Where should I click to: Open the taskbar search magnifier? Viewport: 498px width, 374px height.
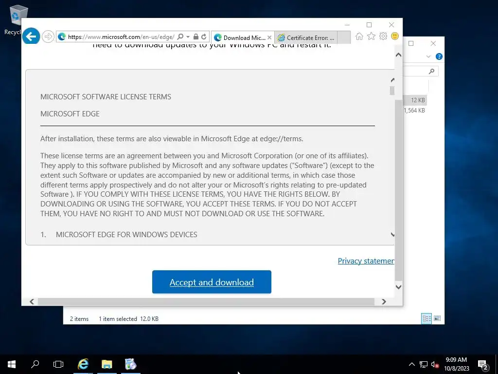35,364
